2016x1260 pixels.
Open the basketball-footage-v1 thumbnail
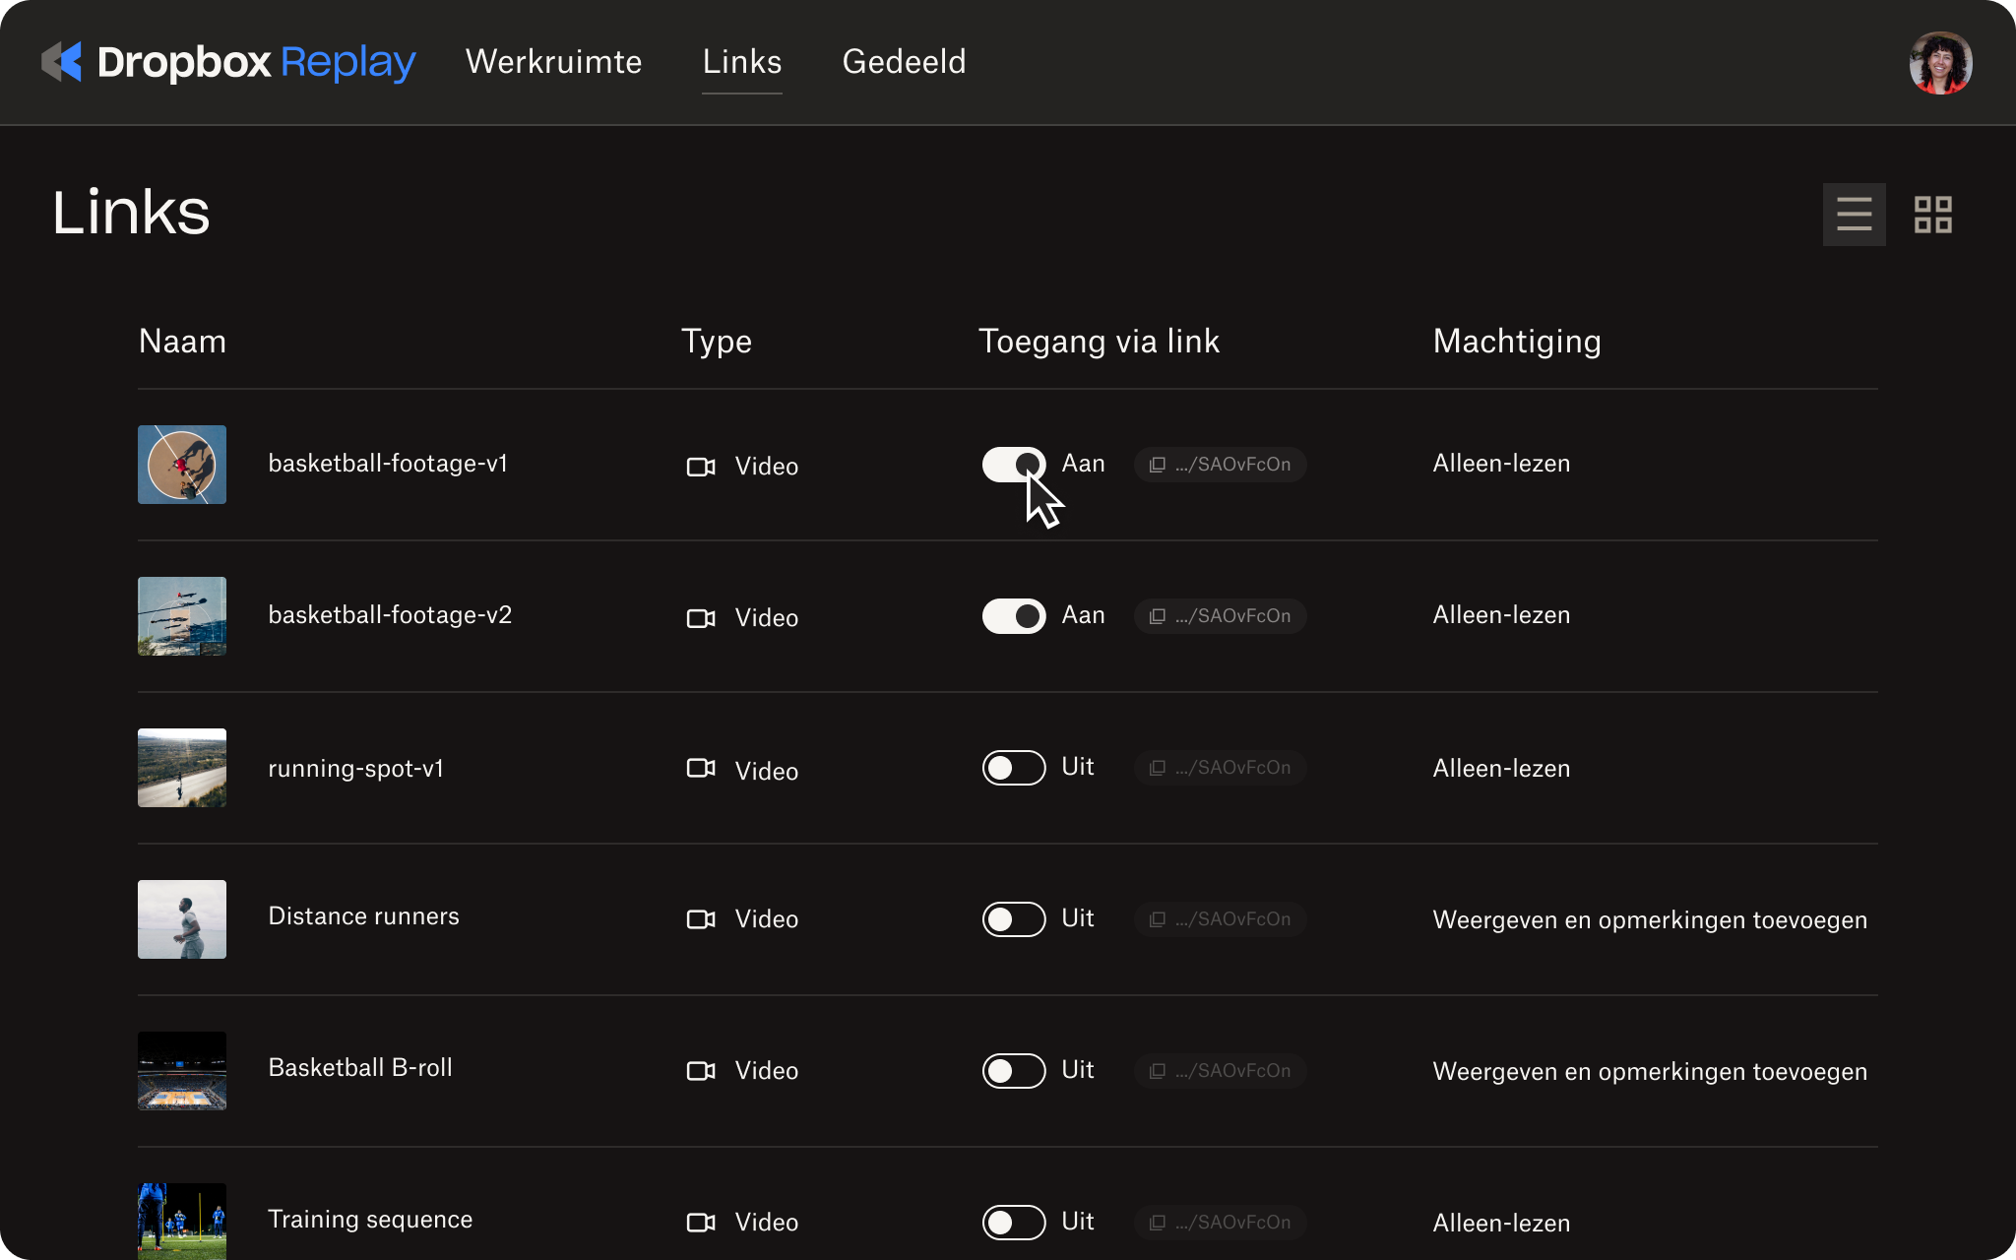[x=182, y=465]
